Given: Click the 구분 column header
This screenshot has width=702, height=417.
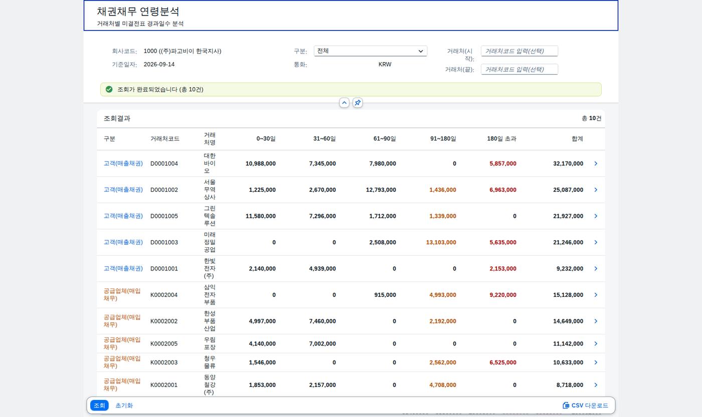Looking at the screenshot, I should [x=109, y=139].
